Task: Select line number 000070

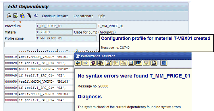Action: [x=11, y=94]
